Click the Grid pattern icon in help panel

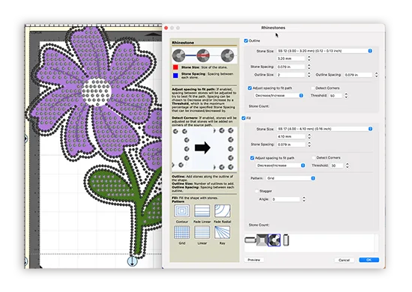coord(182,232)
